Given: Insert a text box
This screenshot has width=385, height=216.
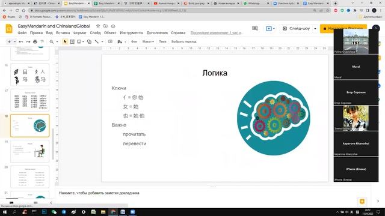Looking at the screenshot, I should (72, 42).
